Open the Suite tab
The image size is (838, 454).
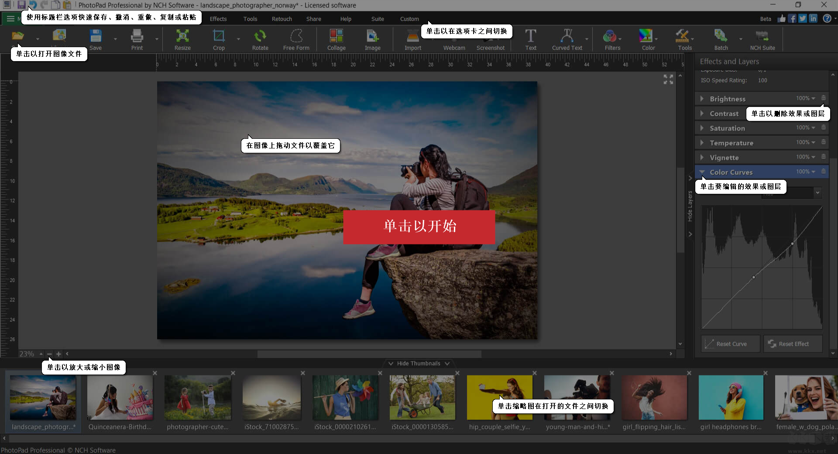click(378, 19)
